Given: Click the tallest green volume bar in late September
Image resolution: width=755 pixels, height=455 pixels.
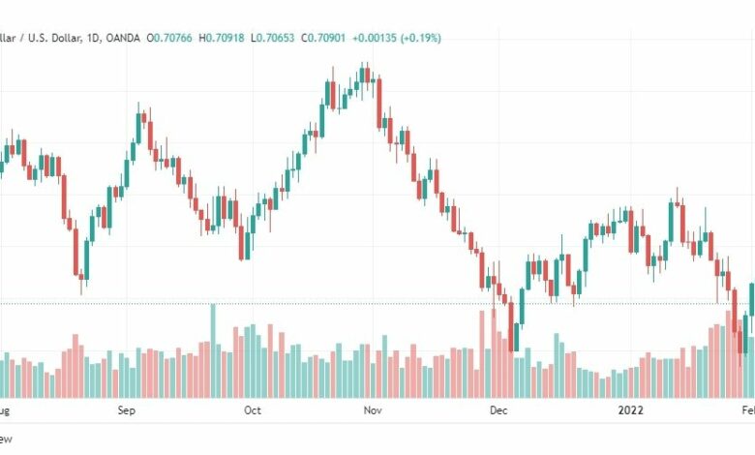Looking at the screenshot, I should coord(213,350).
